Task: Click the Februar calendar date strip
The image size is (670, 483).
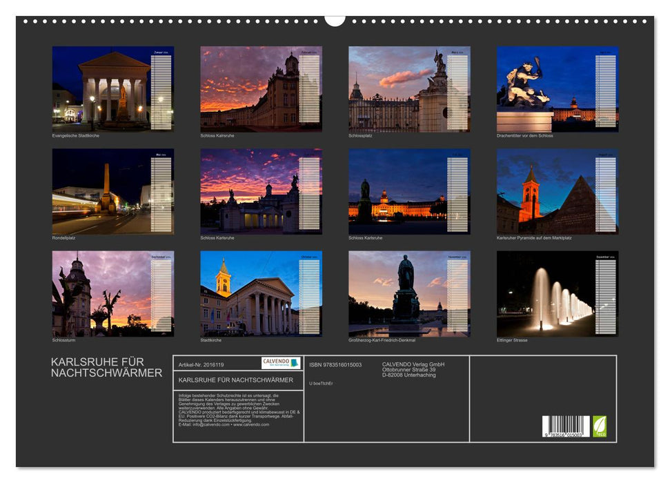Action: (x=306, y=90)
